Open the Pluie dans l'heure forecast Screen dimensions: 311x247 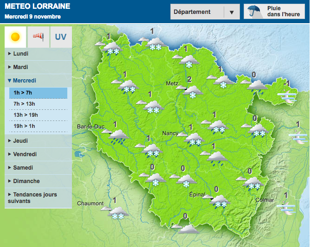click(x=283, y=12)
